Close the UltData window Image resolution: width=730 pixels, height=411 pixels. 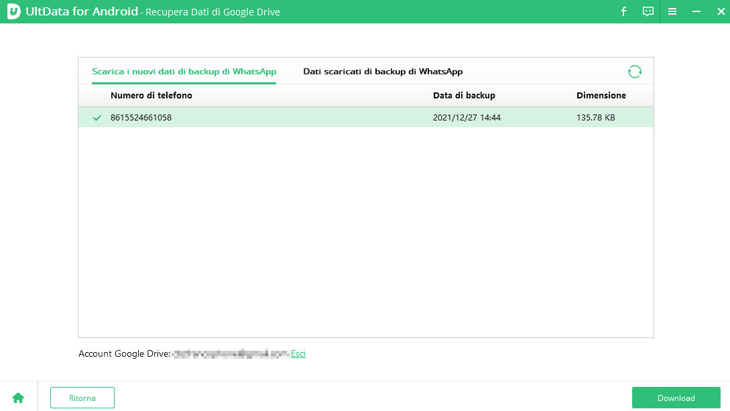coord(721,11)
